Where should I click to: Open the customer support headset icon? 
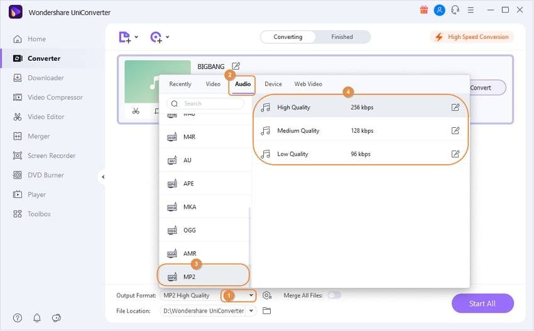click(455, 10)
